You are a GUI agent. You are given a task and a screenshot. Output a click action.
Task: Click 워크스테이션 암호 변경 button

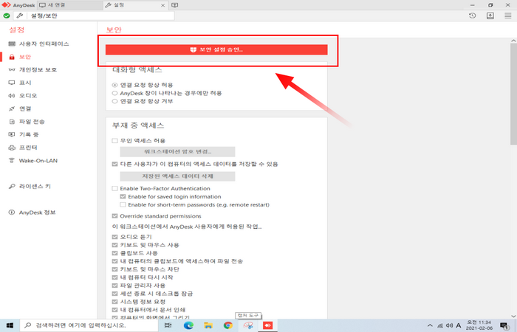pos(177,151)
